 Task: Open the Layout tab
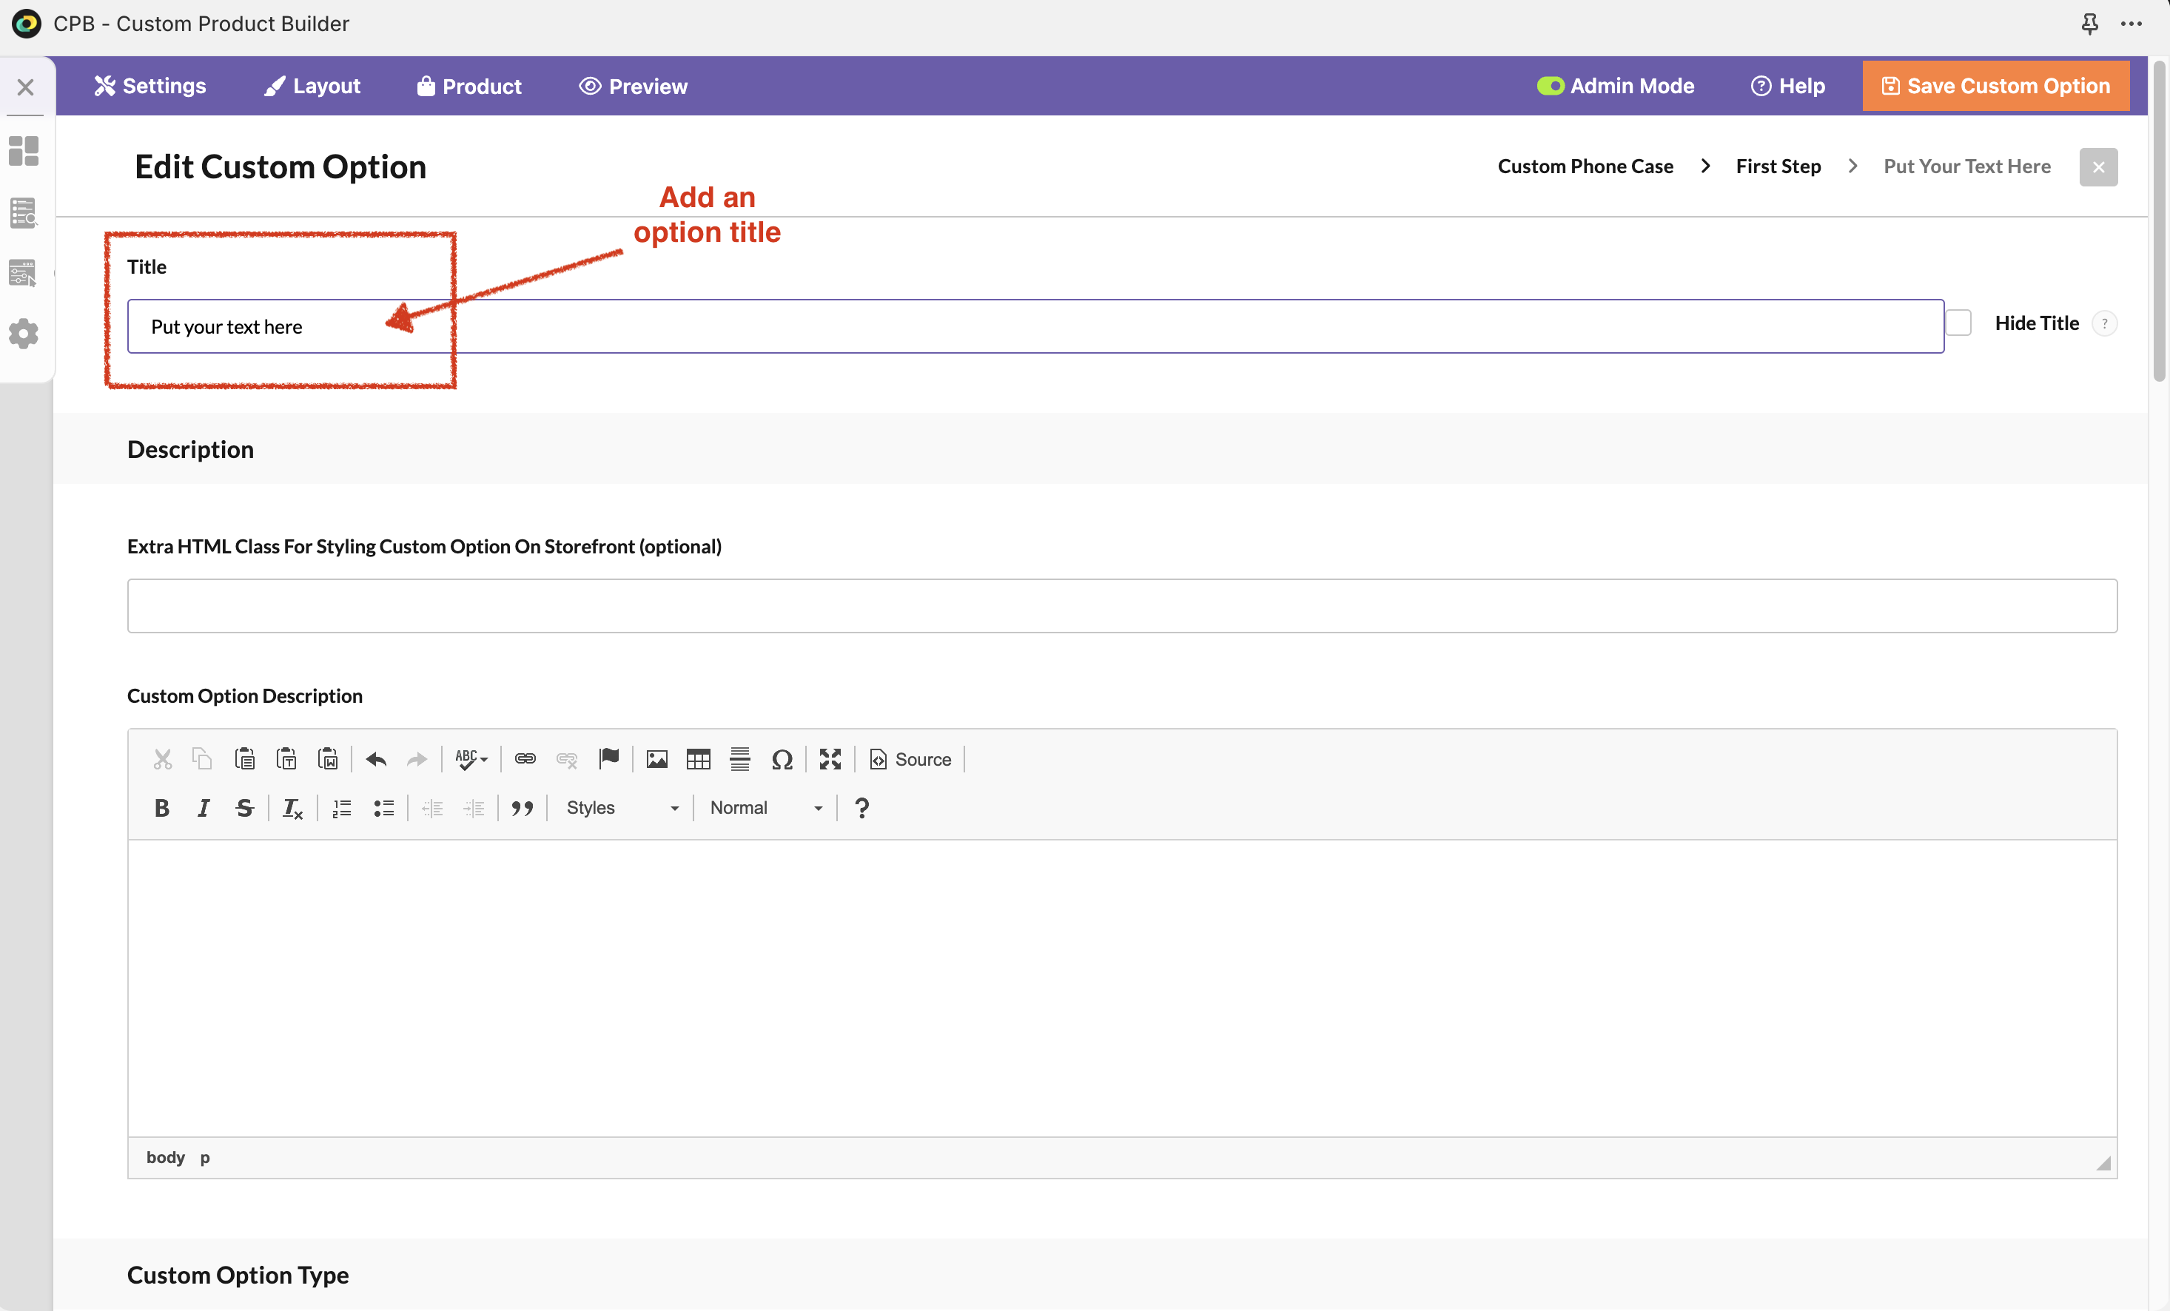(x=312, y=85)
